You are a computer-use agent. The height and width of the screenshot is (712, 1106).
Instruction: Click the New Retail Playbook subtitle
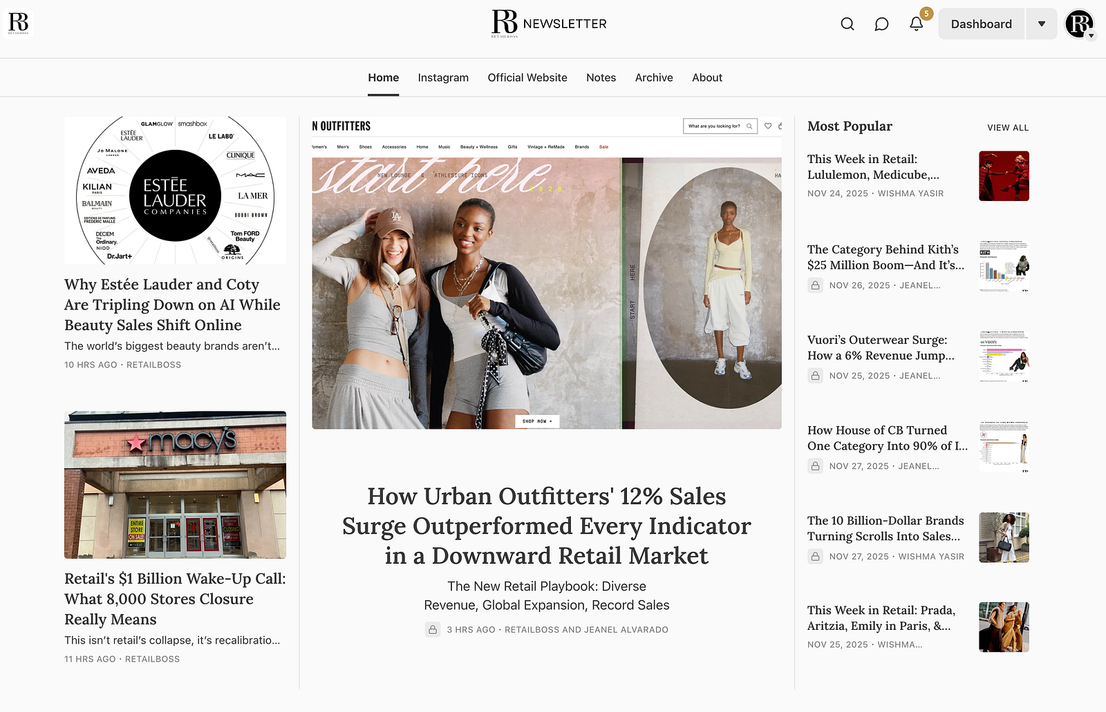547,596
